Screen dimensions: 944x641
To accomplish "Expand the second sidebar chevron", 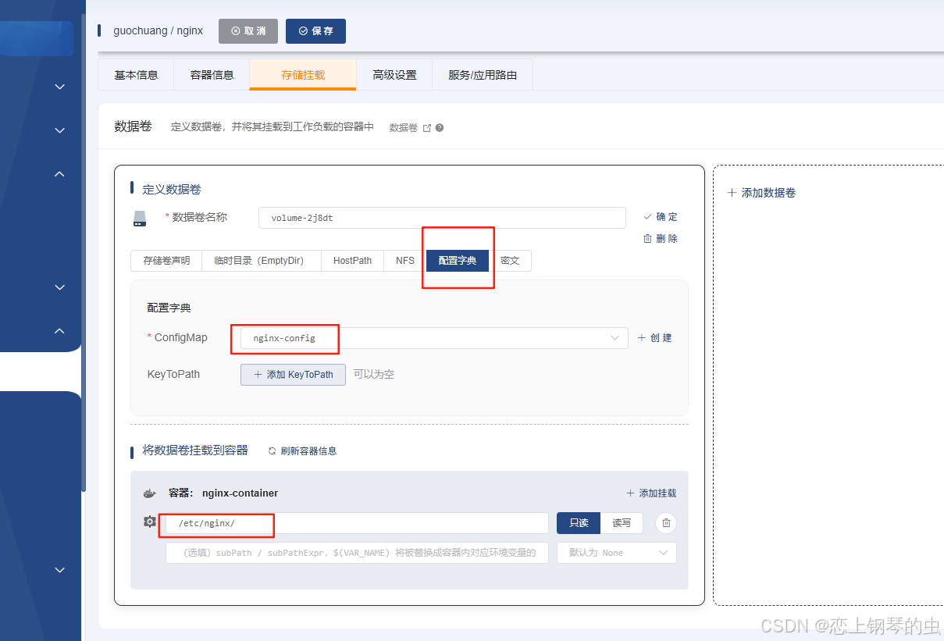I will [x=60, y=130].
